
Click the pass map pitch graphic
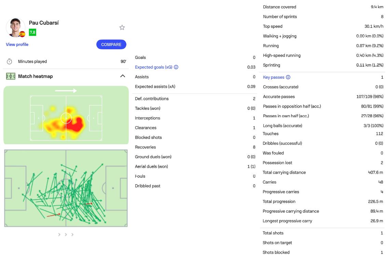pyautogui.click(x=66, y=188)
